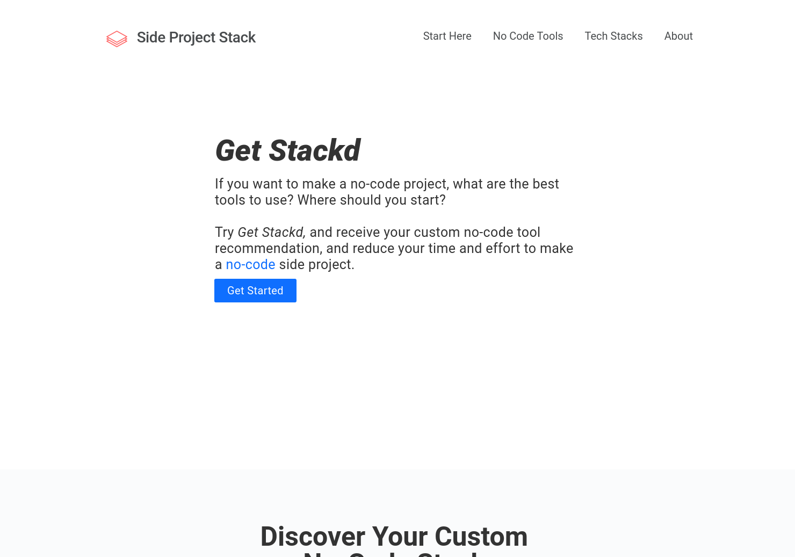Open the No Code Tools menu item
This screenshot has width=795, height=557.
click(x=528, y=36)
